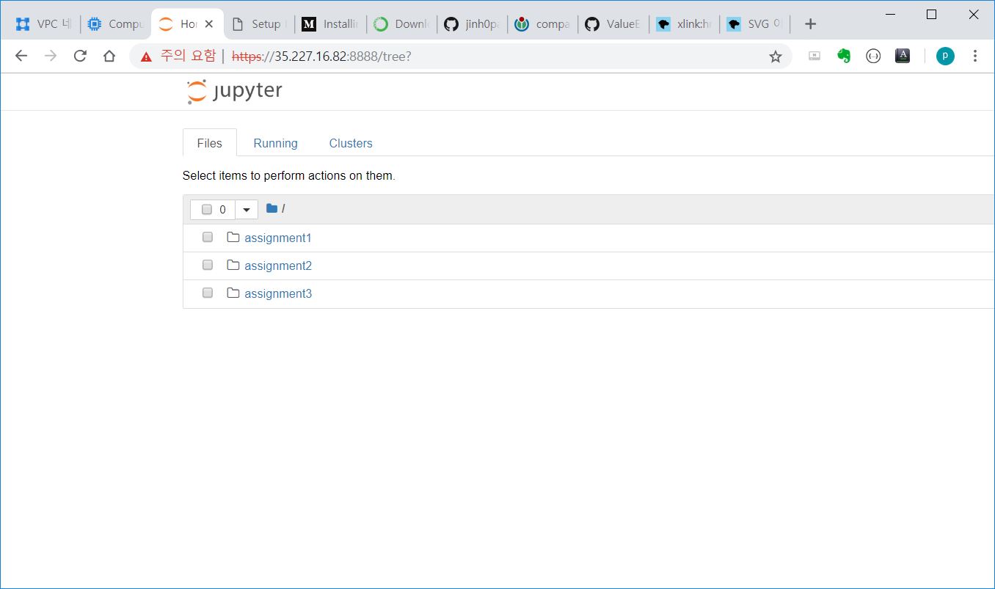Open the assignment3 folder link
The image size is (995, 589).
278,293
